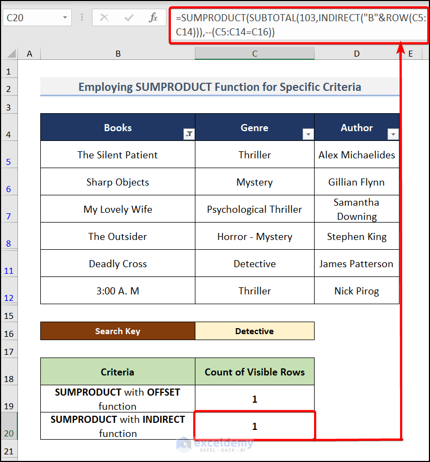Click the Search Key value Detective
The height and width of the screenshot is (462, 430).
coord(255,331)
